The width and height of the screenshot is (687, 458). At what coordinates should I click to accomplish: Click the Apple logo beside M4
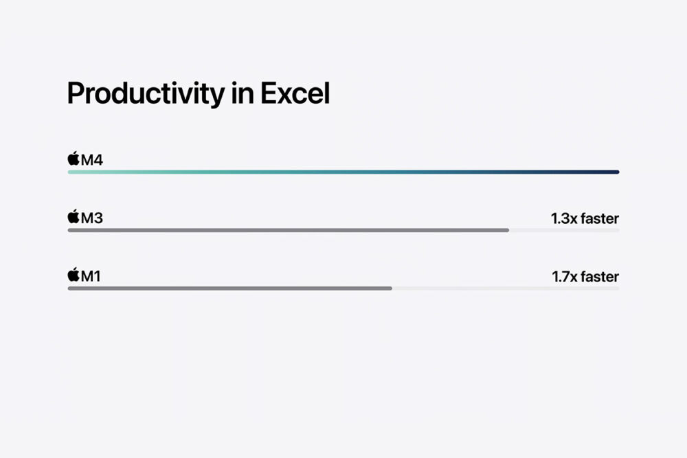[74, 160]
